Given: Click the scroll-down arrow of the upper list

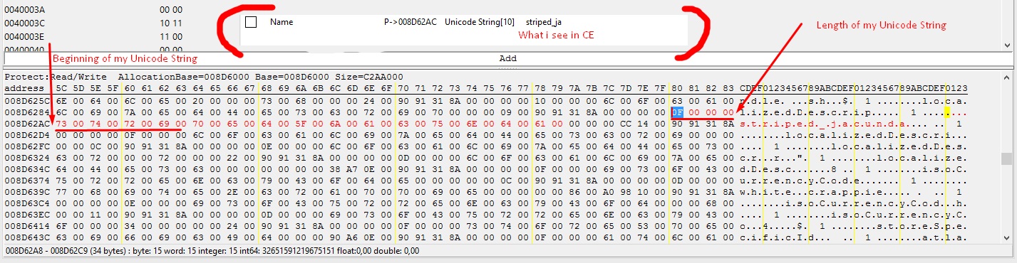Looking at the screenshot, I should [1007, 45].
